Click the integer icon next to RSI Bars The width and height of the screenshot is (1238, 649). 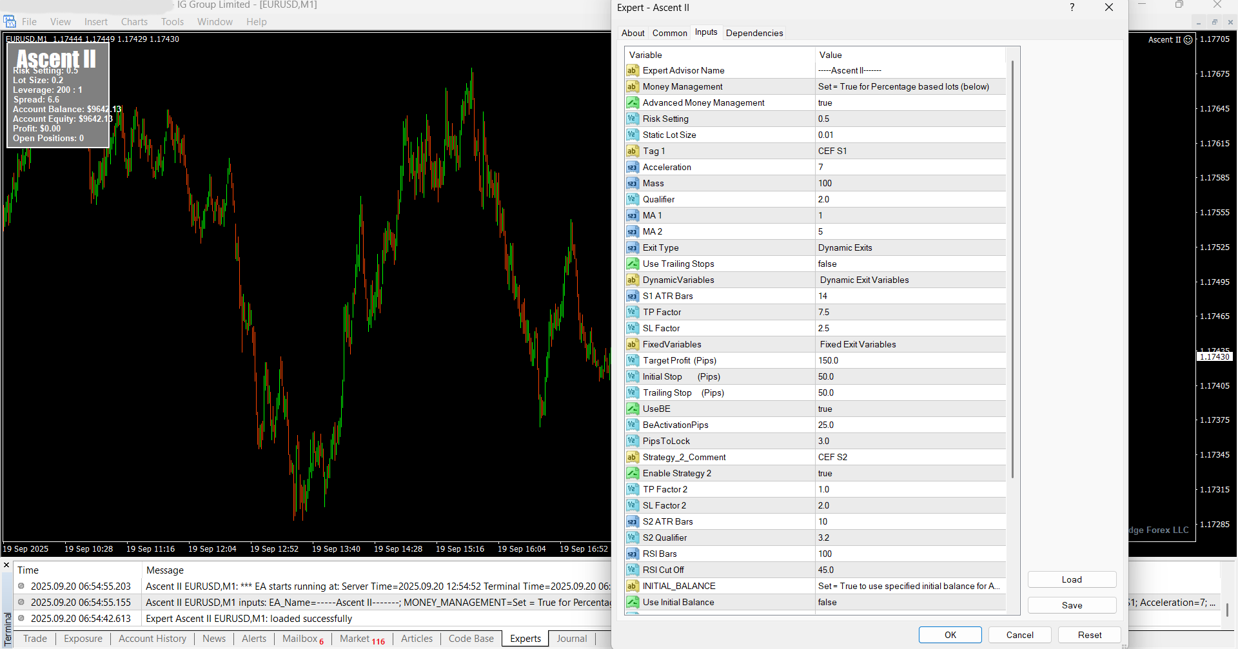click(632, 554)
